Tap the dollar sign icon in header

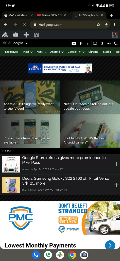point(102,44)
